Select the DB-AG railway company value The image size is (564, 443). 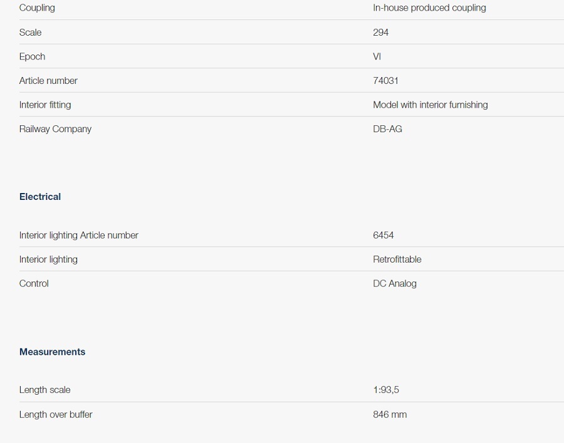click(387, 129)
